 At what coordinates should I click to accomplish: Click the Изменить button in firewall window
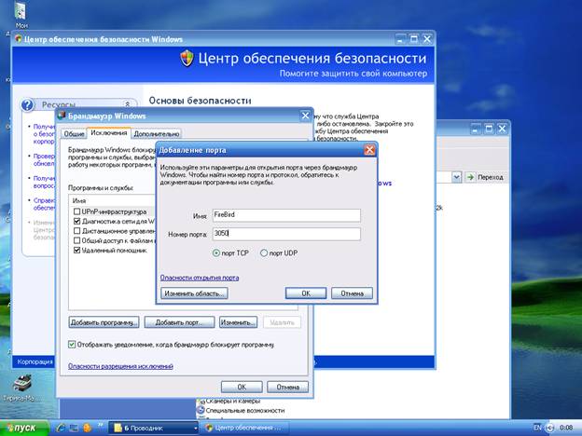point(238,322)
